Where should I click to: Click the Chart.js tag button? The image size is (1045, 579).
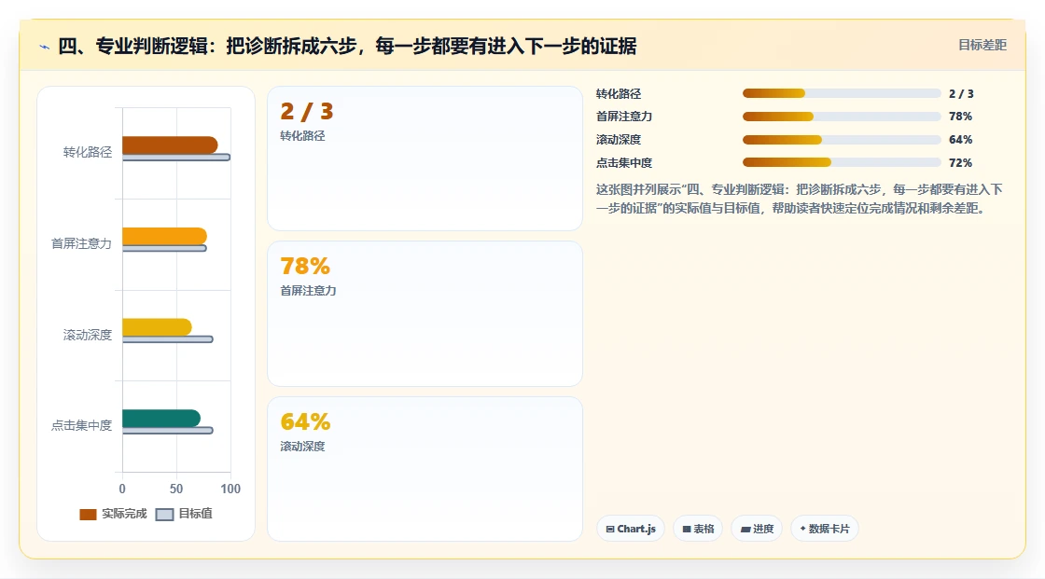tap(631, 529)
